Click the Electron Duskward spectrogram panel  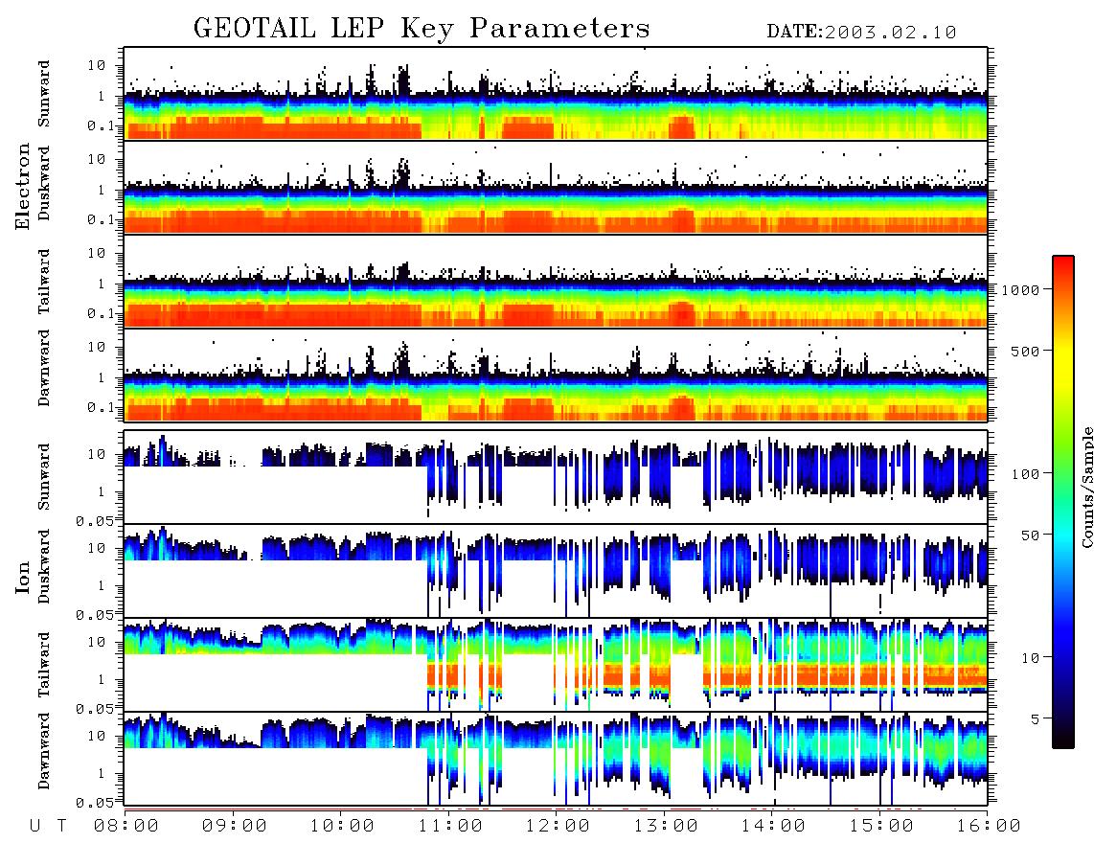coord(556,187)
